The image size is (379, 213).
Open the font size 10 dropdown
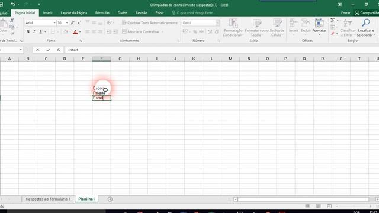(67, 23)
